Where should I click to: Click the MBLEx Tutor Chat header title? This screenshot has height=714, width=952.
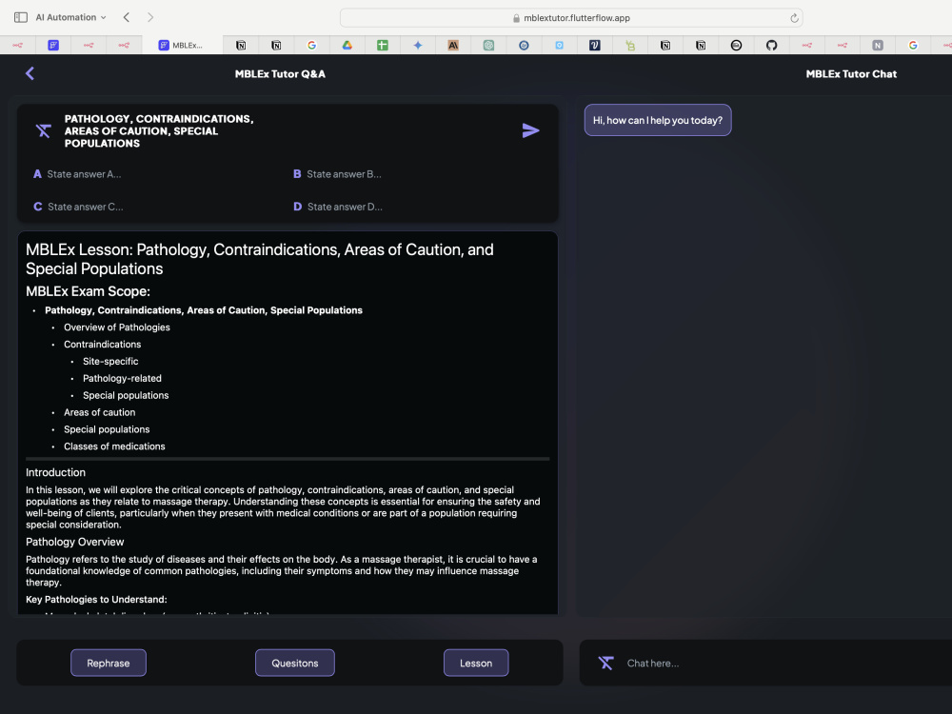pyautogui.click(x=851, y=74)
